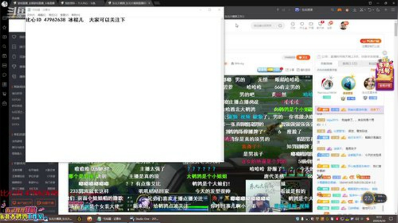Click second orange outlined button in dark side menu
The image size is (398, 223).
(45, 203)
